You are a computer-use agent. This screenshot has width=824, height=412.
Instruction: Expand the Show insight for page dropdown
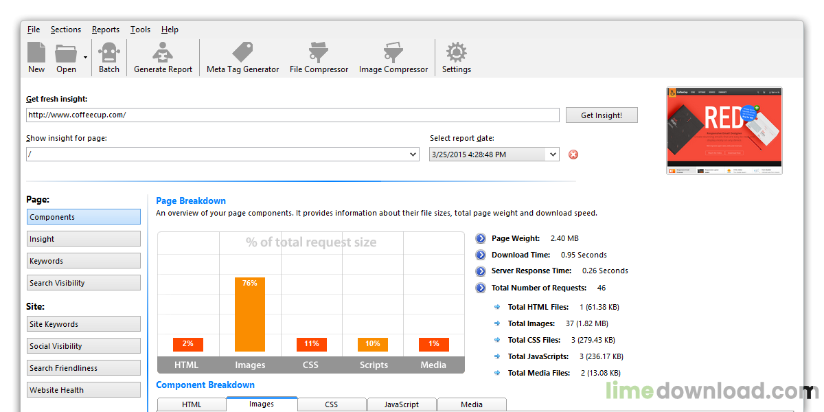413,154
